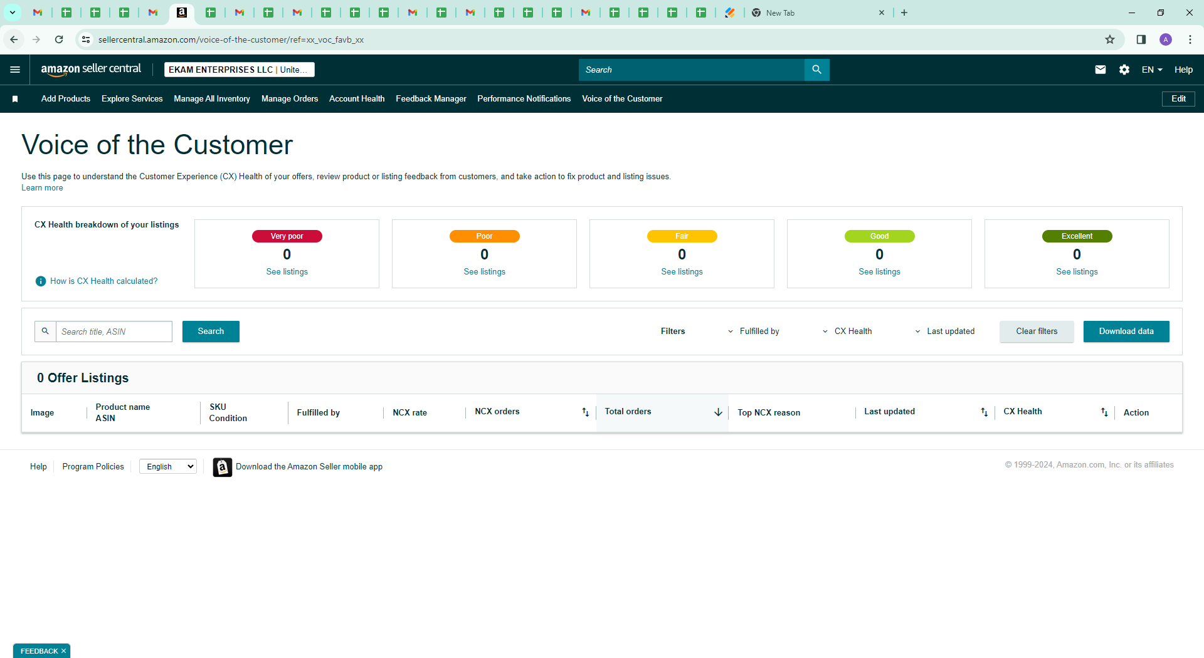The width and height of the screenshot is (1204, 658).
Task: Open Performance Notifications
Action: [524, 99]
